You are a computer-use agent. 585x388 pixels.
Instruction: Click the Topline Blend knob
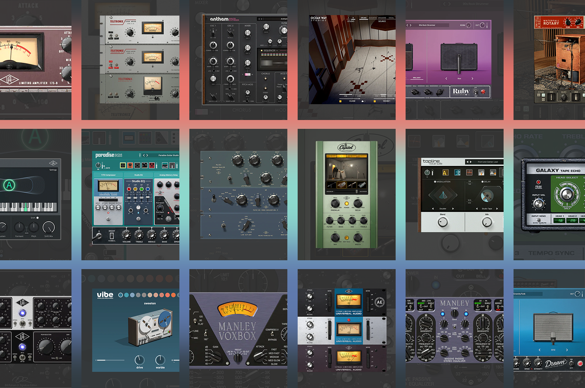click(x=443, y=222)
